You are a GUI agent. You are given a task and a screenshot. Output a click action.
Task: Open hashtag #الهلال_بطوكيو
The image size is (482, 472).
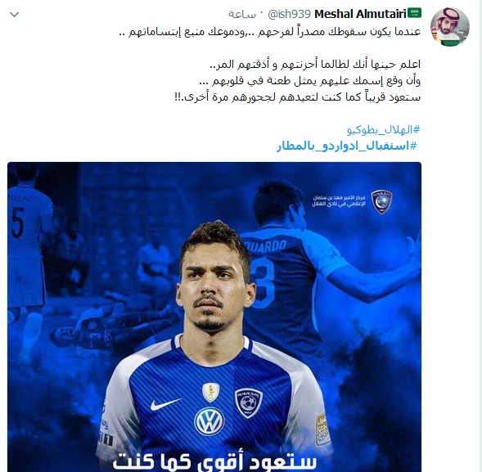click(x=383, y=130)
